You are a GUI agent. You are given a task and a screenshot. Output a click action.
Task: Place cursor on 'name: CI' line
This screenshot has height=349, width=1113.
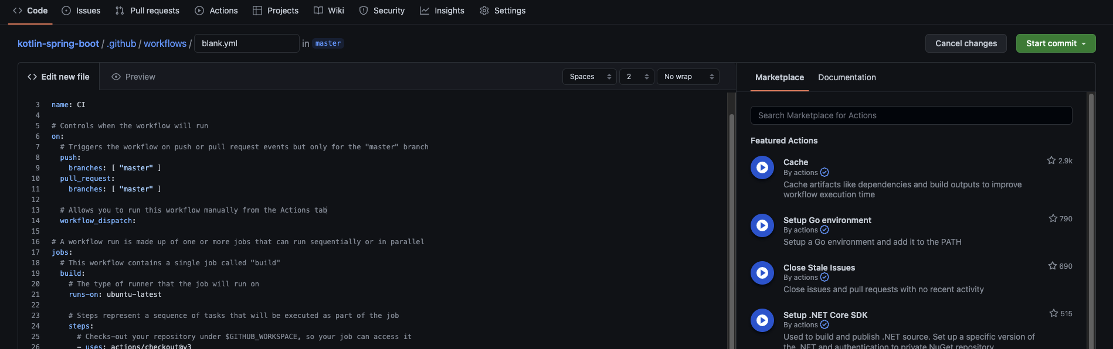pos(69,105)
